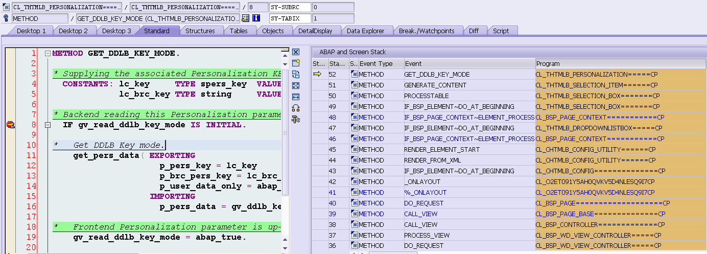The image size is (707, 254).
Task: Click the blue info icon
Action: click(256, 18)
